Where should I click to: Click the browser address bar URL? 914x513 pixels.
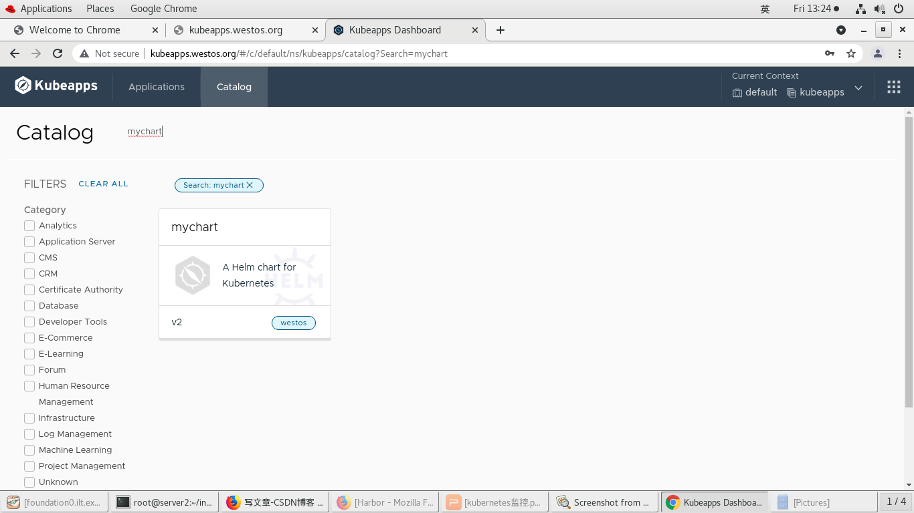(x=299, y=53)
